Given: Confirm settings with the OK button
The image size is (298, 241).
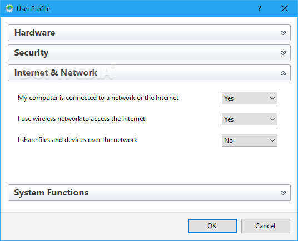Looking at the screenshot, I should (212, 226).
